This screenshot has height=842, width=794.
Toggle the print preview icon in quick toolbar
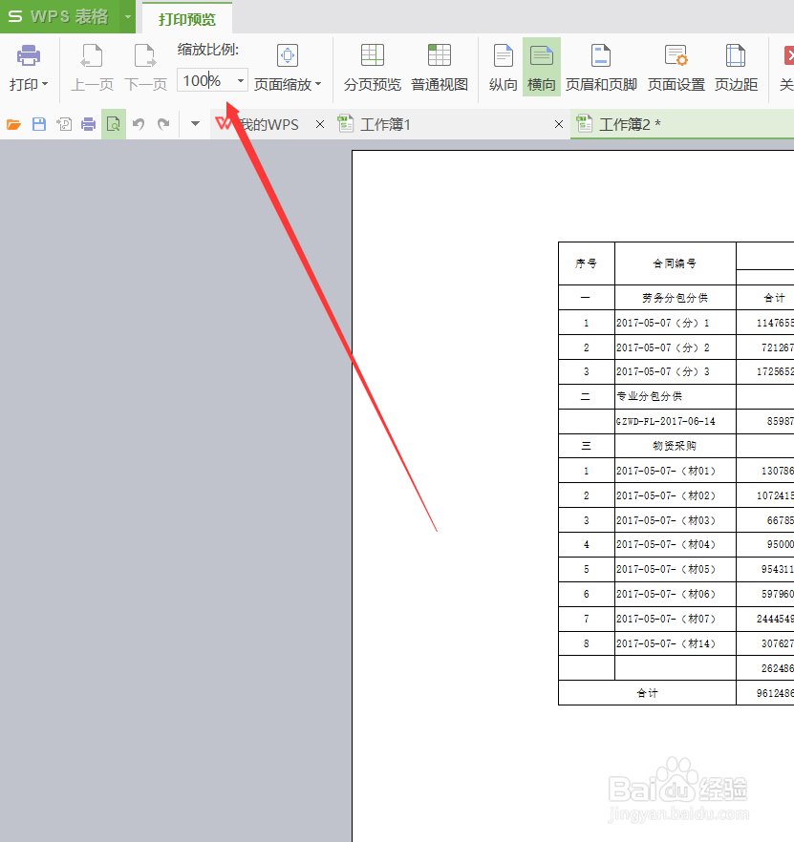coord(114,124)
